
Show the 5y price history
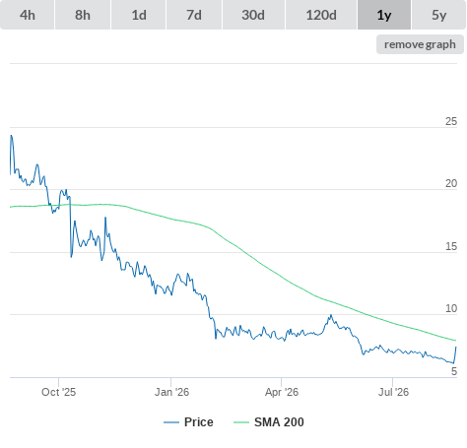tap(439, 15)
